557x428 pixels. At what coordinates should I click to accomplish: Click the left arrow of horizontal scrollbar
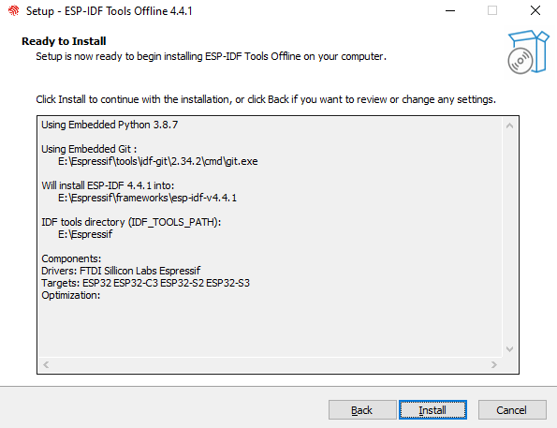(46, 364)
